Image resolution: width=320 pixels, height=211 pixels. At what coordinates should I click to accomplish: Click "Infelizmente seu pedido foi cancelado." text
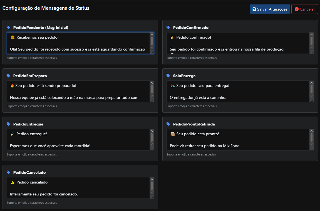click(x=44, y=194)
